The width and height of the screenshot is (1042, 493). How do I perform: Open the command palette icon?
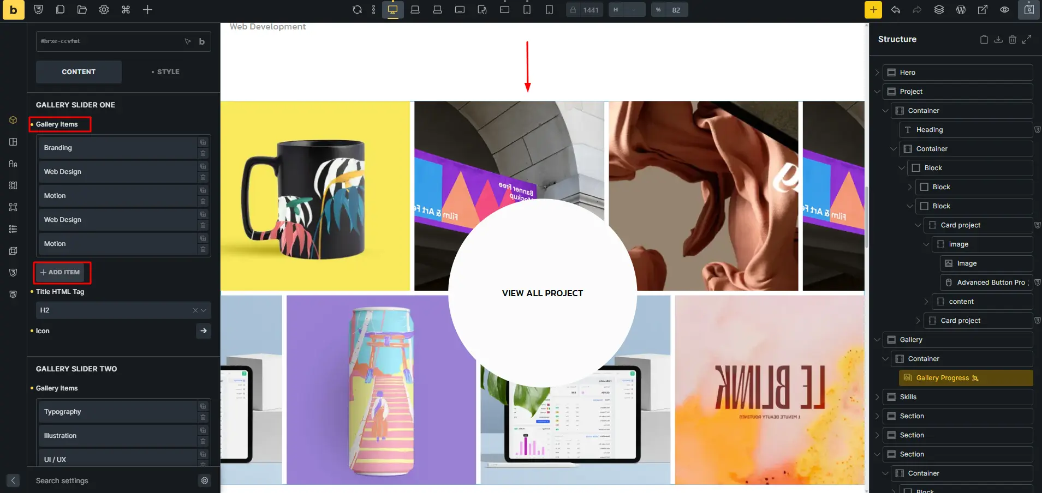click(x=126, y=10)
